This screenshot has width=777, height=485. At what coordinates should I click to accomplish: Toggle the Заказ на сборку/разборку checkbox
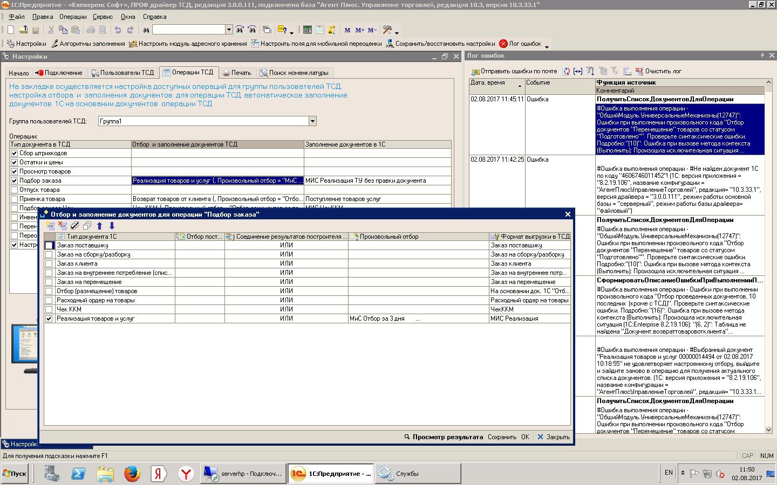[x=49, y=254]
